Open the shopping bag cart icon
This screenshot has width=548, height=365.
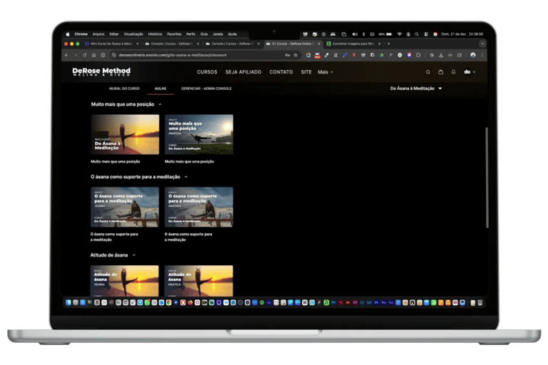[x=441, y=72]
